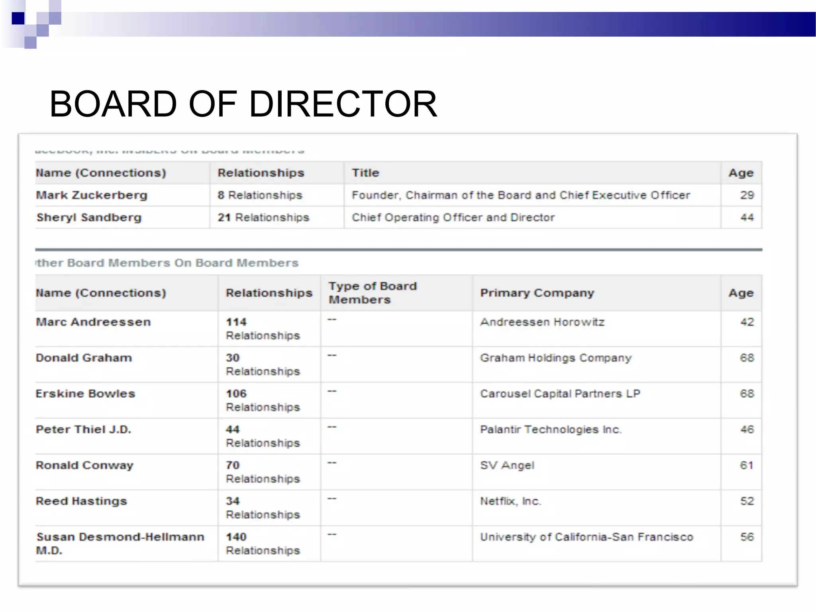
Task: Click the BOARD OF DIRECTOR slide title
Action: [243, 104]
